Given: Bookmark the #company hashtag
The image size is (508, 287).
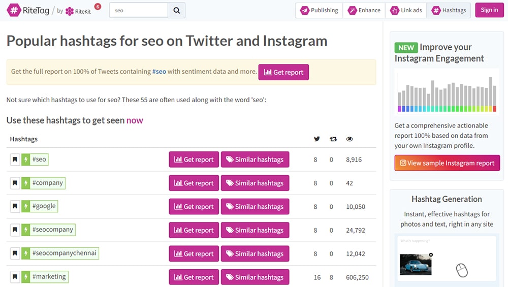Looking at the screenshot, I should 15,183.
